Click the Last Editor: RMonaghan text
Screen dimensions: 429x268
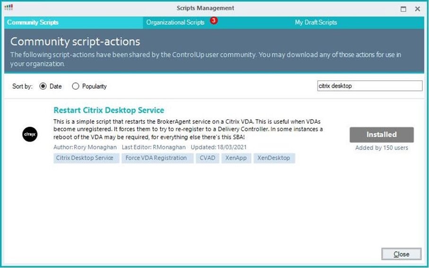[154, 147]
